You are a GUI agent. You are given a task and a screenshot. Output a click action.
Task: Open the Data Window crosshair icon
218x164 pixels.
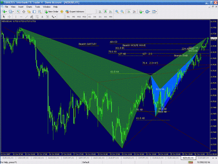click(24, 12)
